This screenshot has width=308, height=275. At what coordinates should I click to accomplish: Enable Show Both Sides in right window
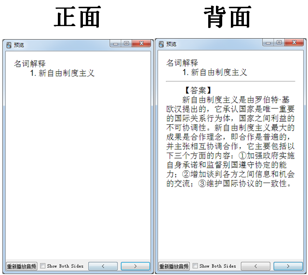pos(195,266)
